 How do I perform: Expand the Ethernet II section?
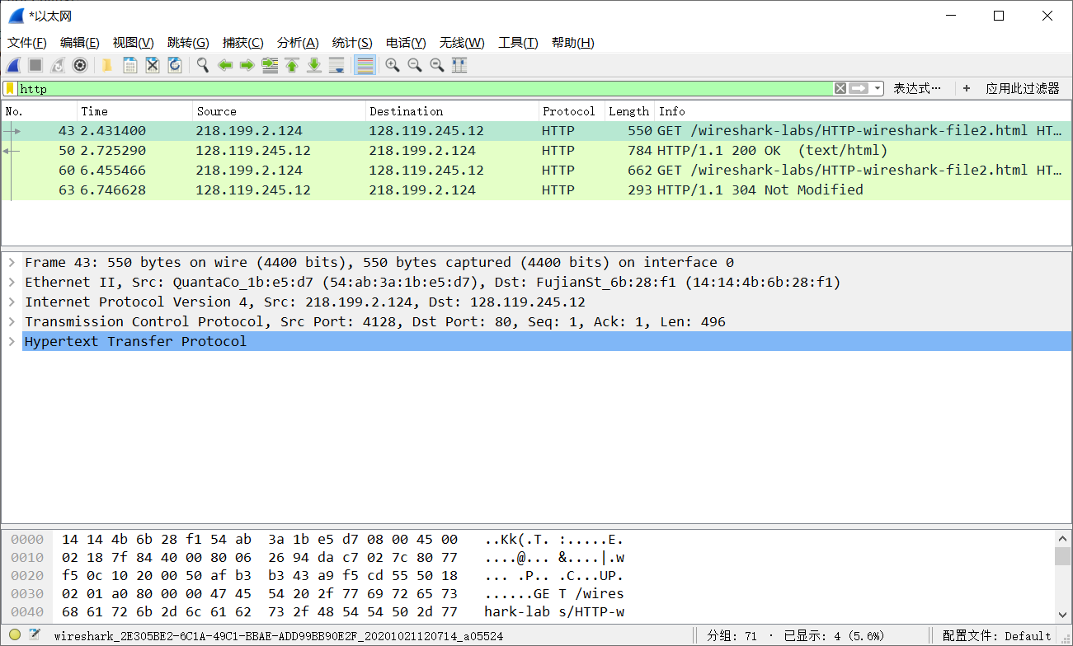click(12, 282)
